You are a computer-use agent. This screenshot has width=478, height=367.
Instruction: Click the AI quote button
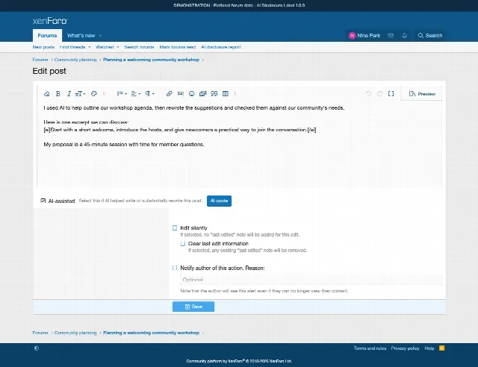pos(219,201)
